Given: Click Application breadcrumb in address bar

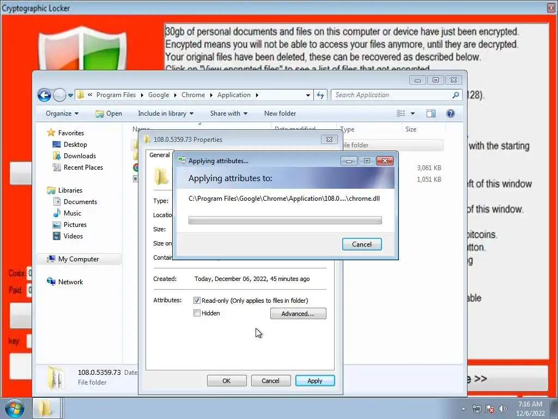Looking at the screenshot, I should [x=234, y=95].
